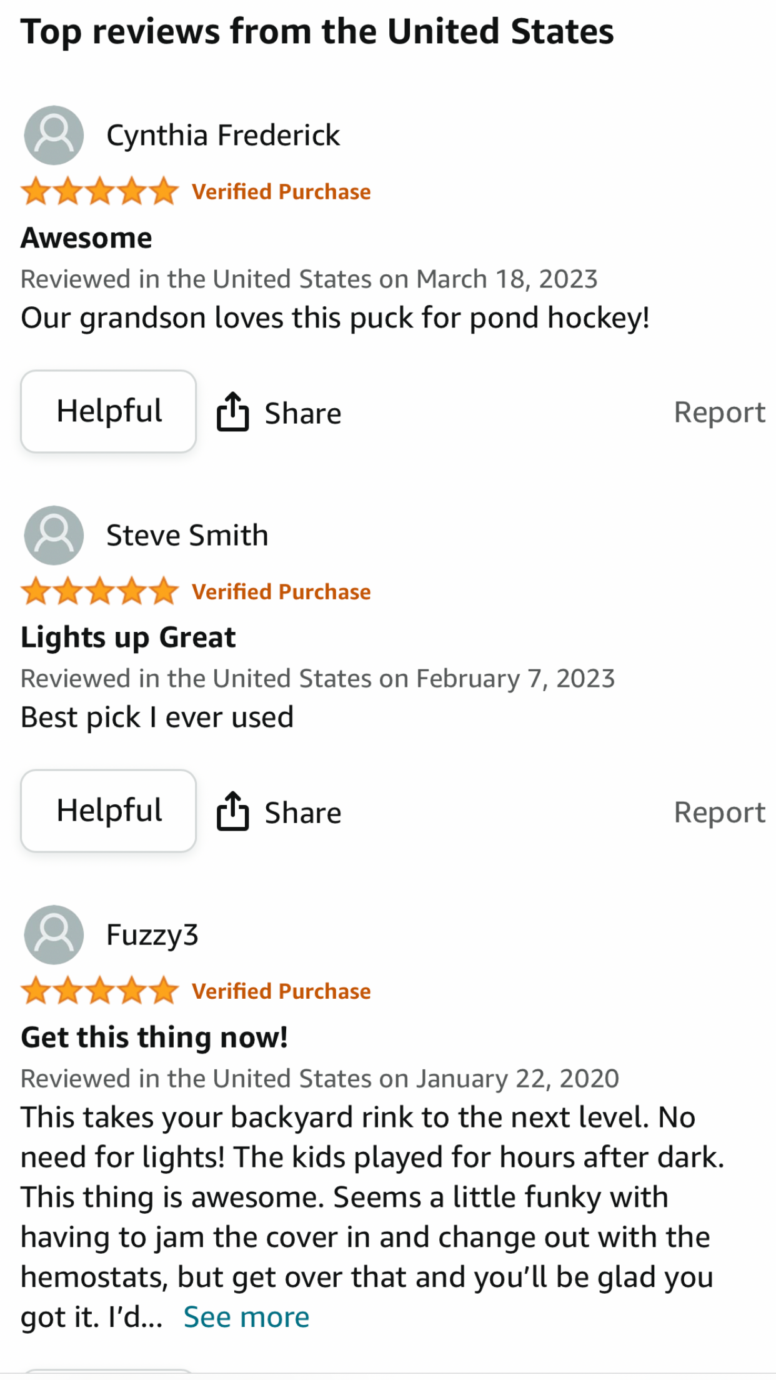The image size is (776, 1380).
Task: Tap Fuzzy3's profile avatar icon
Action: click(x=54, y=934)
